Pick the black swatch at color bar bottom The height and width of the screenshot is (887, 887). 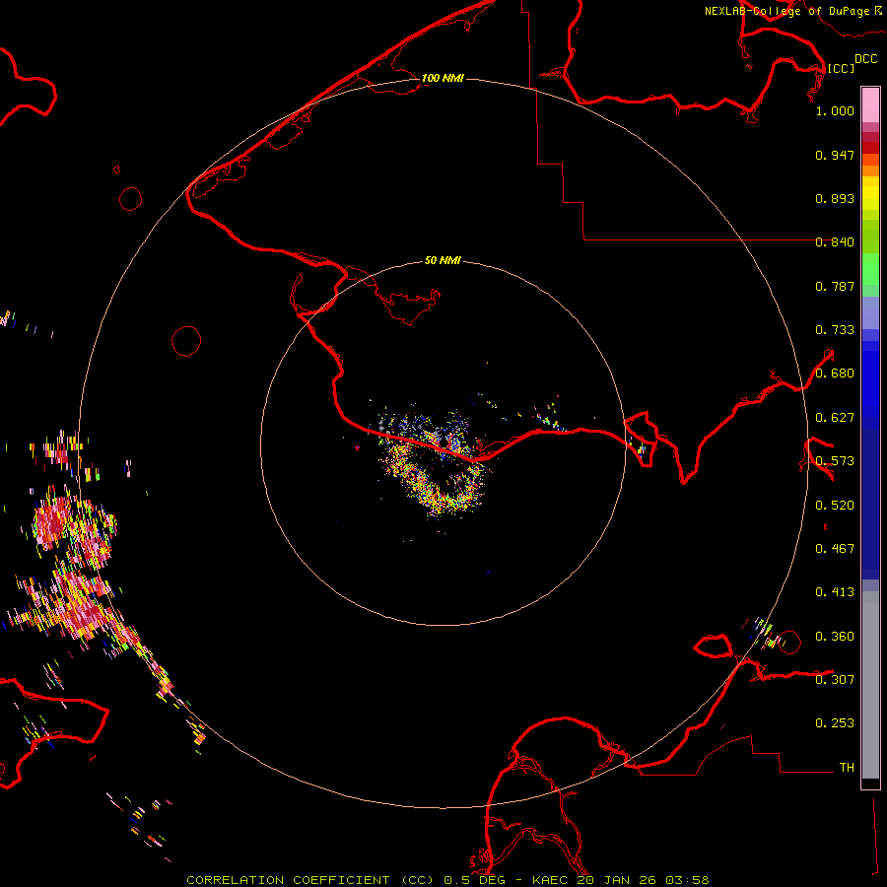pyautogui.click(x=870, y=784)
